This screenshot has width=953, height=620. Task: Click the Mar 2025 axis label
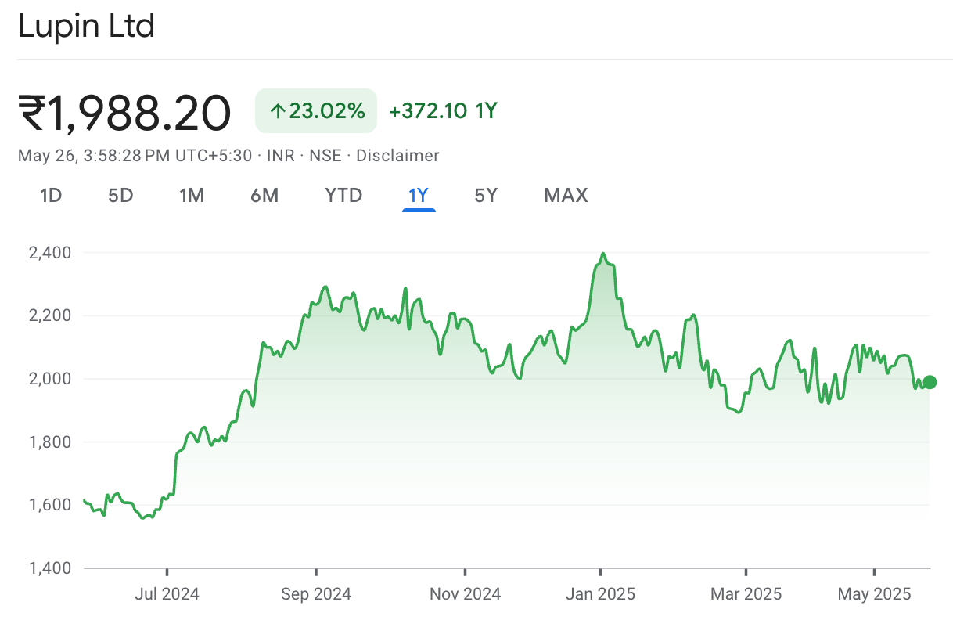pyautogui.click(x=746, y=594)
